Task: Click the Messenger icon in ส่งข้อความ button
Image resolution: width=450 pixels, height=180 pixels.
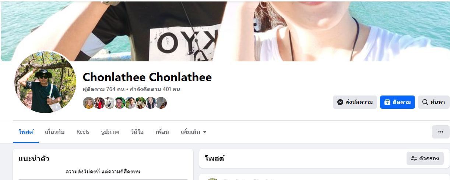Action: click(x=341, y=102)
